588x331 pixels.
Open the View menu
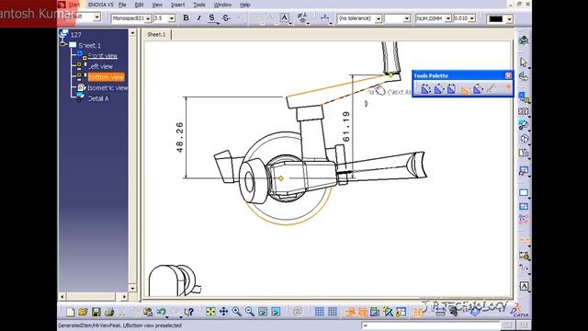pyautogui.click(x=157, y=5)
